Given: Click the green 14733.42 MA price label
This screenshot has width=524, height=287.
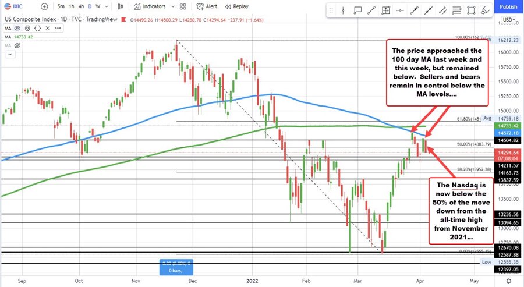Looking at the screenshot, I should pos(508,126).
